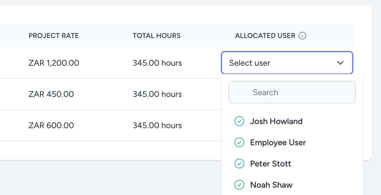The image size is (381, 195).
Task: Click the info icon beside ALLOCATED USER
Action: (x=303, y=36)
